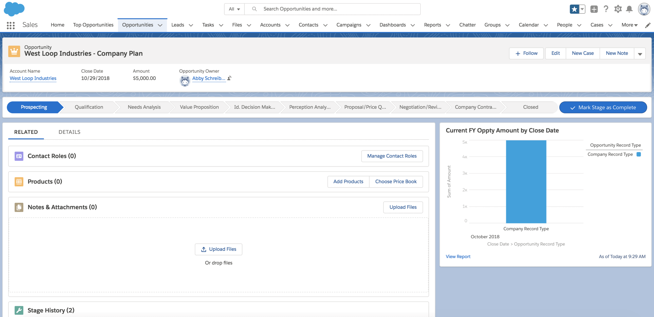This screenshot has width=654, height=317.
Task: Open the favorites list dropdown arrow
Action: coord(582,9)
